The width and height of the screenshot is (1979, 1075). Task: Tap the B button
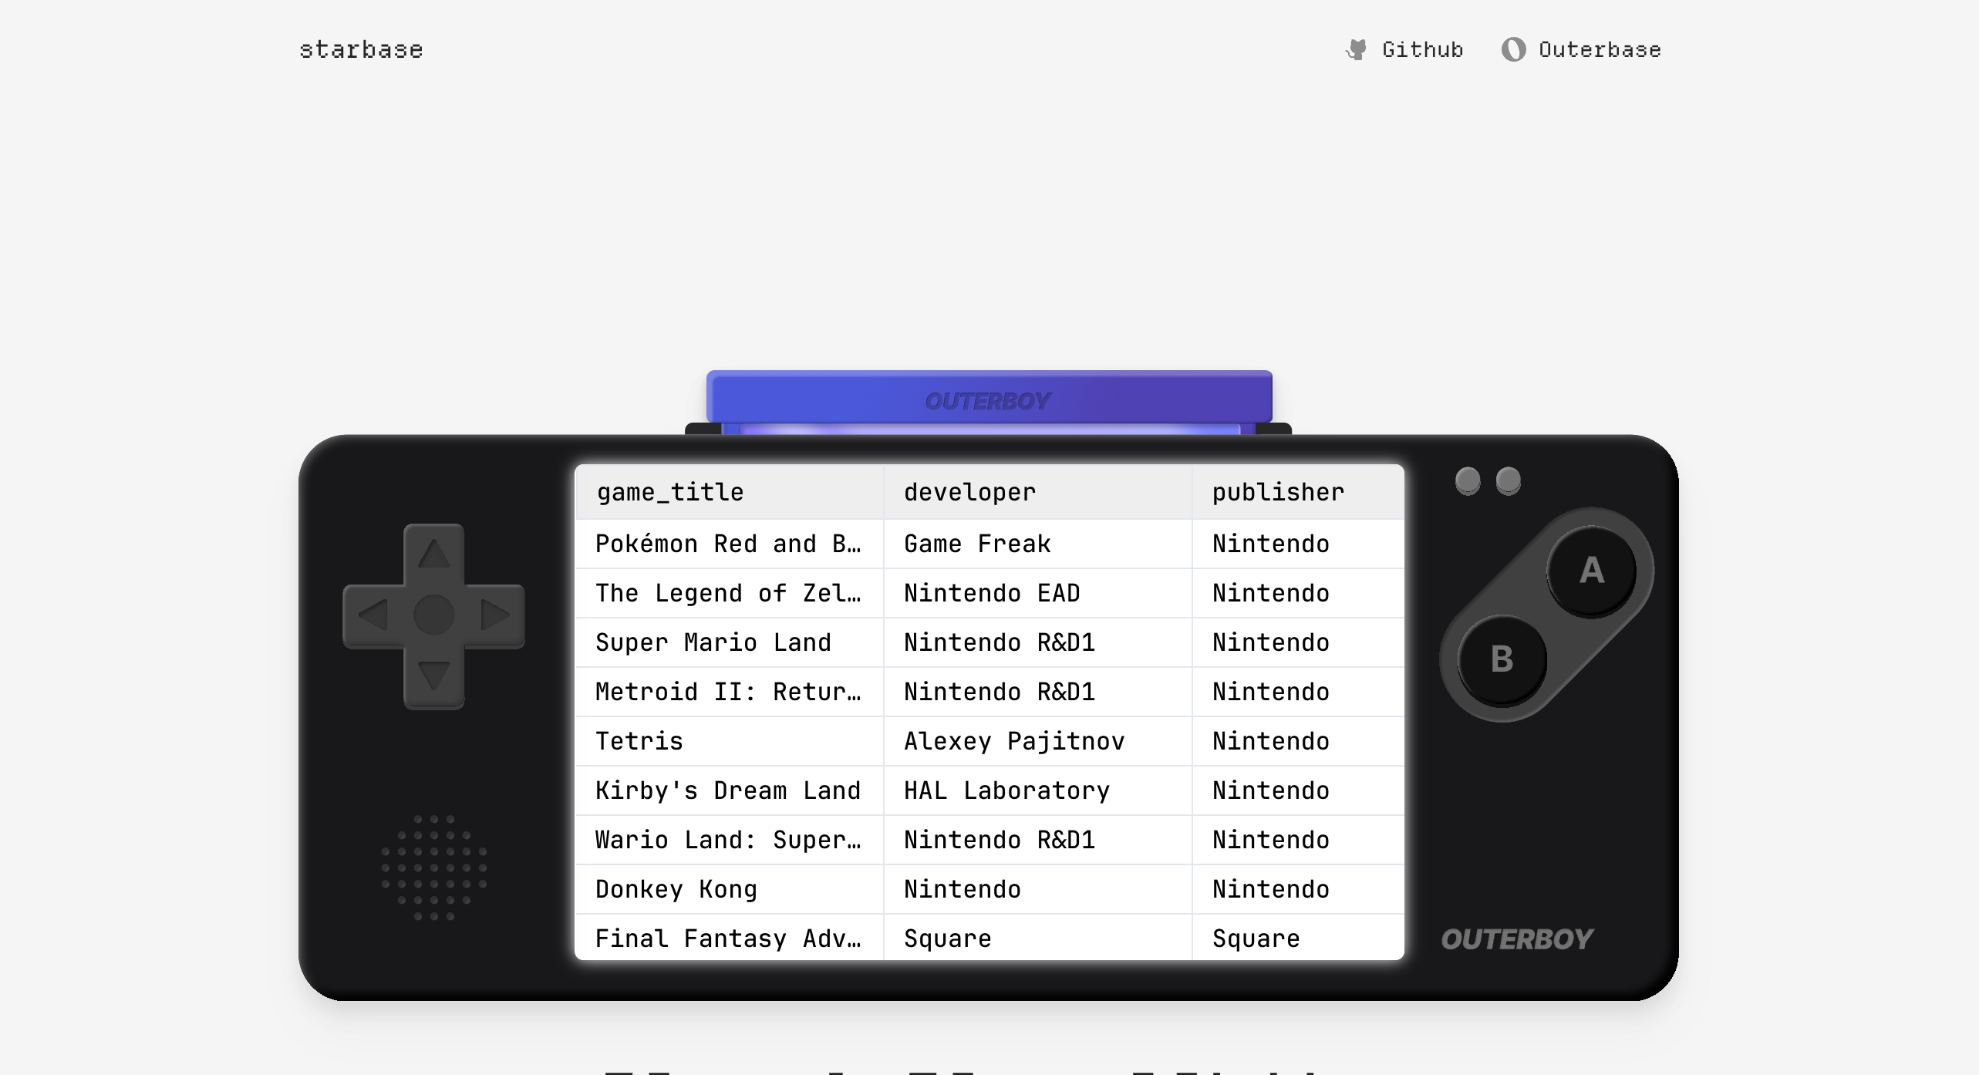pyautogui.click(x=1502, y=660)
